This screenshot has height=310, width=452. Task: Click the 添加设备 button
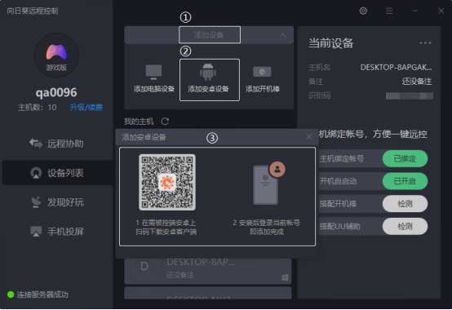pyautogui.click(x=210, y=35)
